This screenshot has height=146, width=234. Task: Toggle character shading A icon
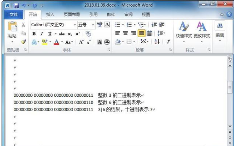(99, 42)
